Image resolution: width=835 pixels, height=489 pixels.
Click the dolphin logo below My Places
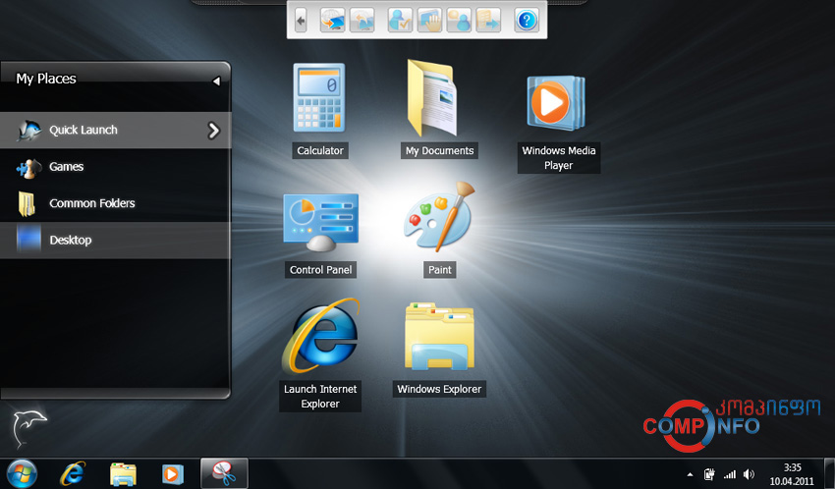coord(29,428)
